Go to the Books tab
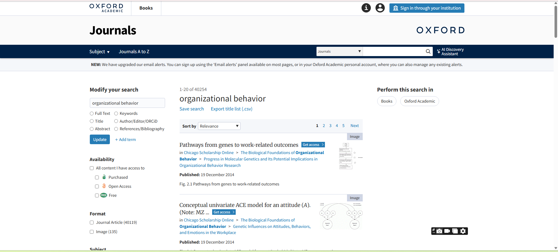The width and height of the screenshot is (558, 252). click(146, 8)
